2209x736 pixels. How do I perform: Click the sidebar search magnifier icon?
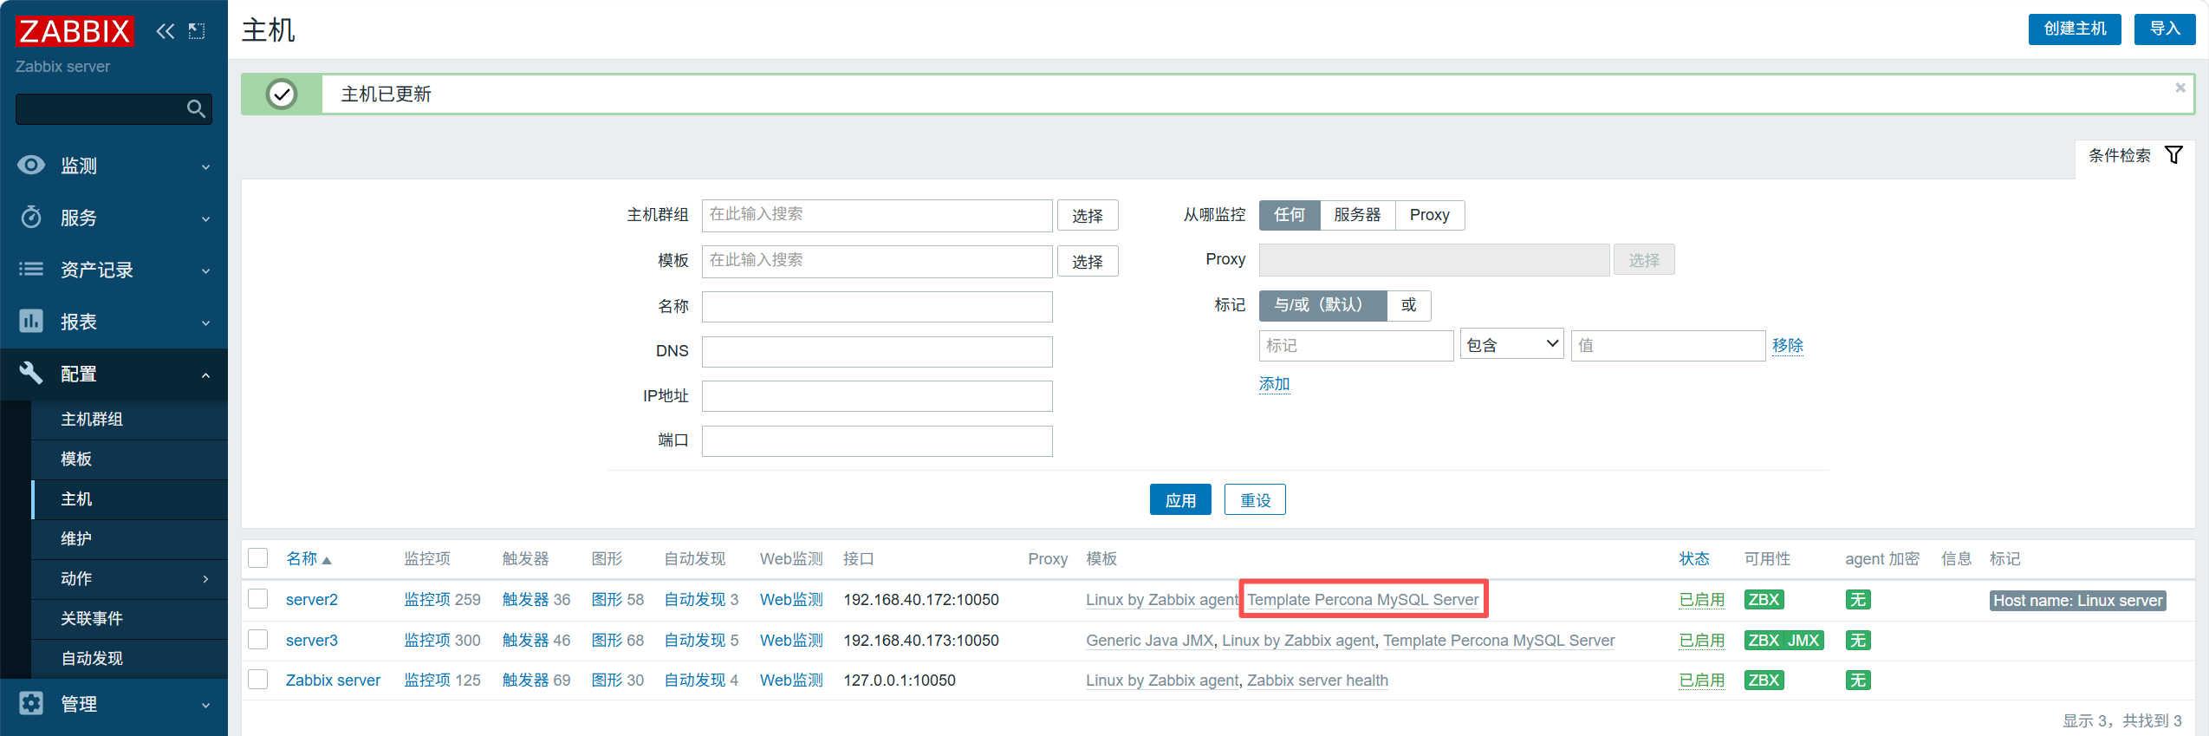[x=196, y=108]
